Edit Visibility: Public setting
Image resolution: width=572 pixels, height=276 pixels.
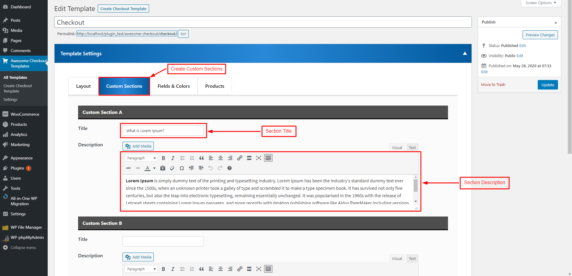[520, 56]
